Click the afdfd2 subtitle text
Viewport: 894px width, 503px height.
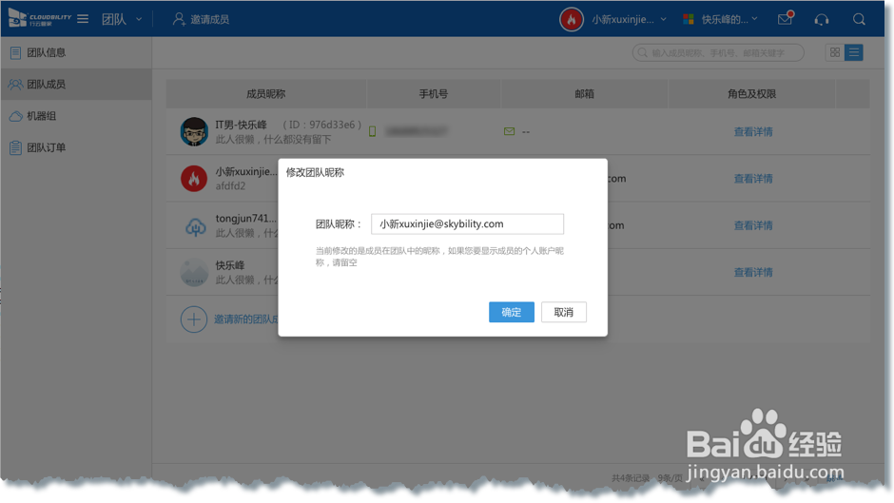click(230, 186)
